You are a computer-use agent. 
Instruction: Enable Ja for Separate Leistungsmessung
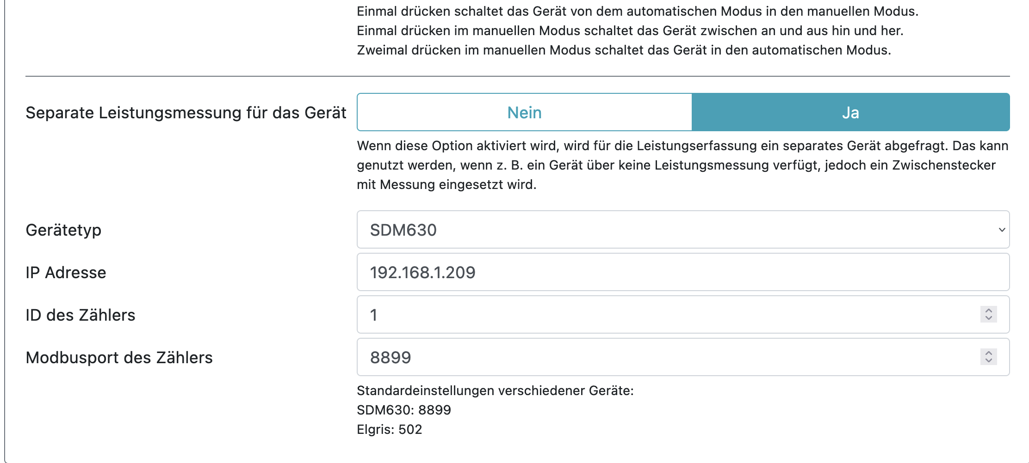click(850, 112)
